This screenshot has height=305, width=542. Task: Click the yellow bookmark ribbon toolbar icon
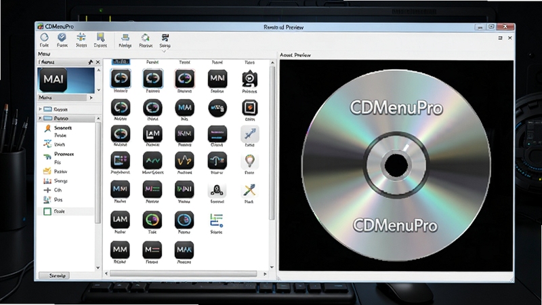tap(100, 37)
